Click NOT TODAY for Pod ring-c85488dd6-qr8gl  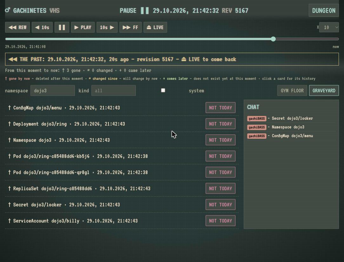221,172
